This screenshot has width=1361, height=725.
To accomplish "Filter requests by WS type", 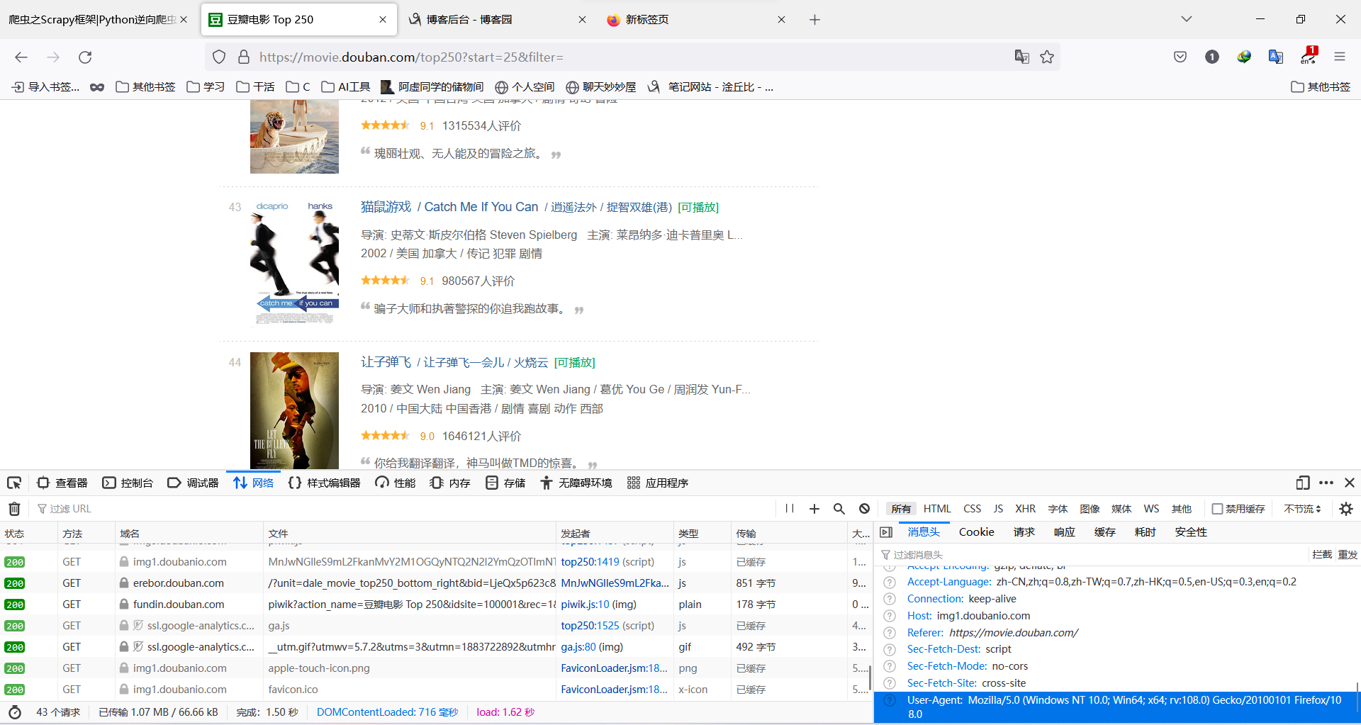I will [x=1151, y=509].
